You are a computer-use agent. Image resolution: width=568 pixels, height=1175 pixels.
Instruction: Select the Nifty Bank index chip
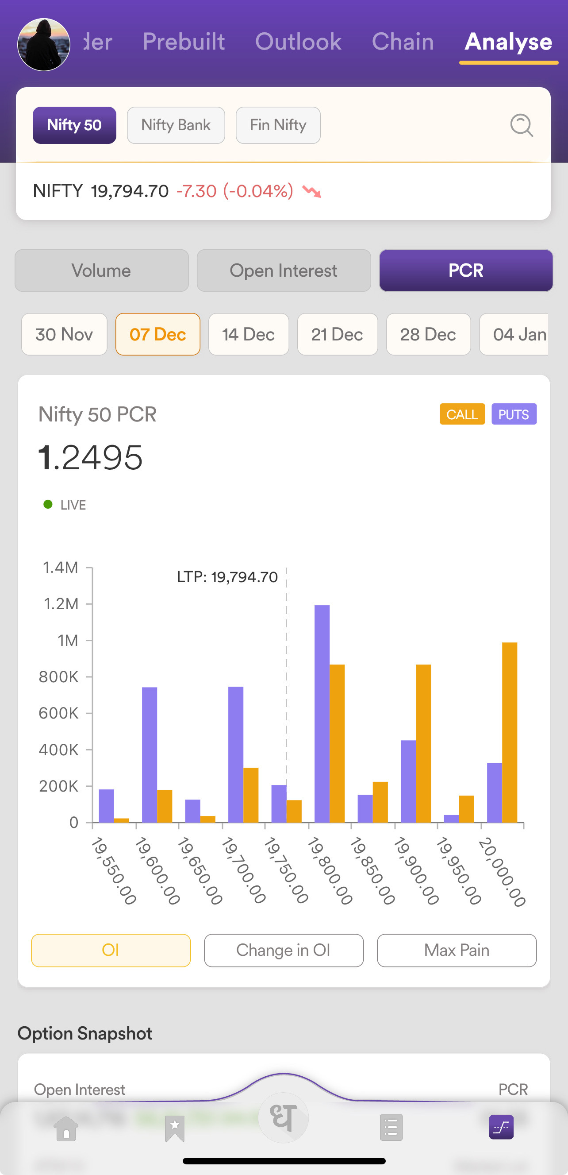pos(176,125)
